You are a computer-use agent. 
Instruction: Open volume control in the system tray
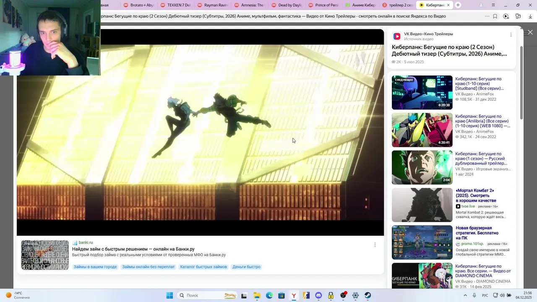pos(502,295)
